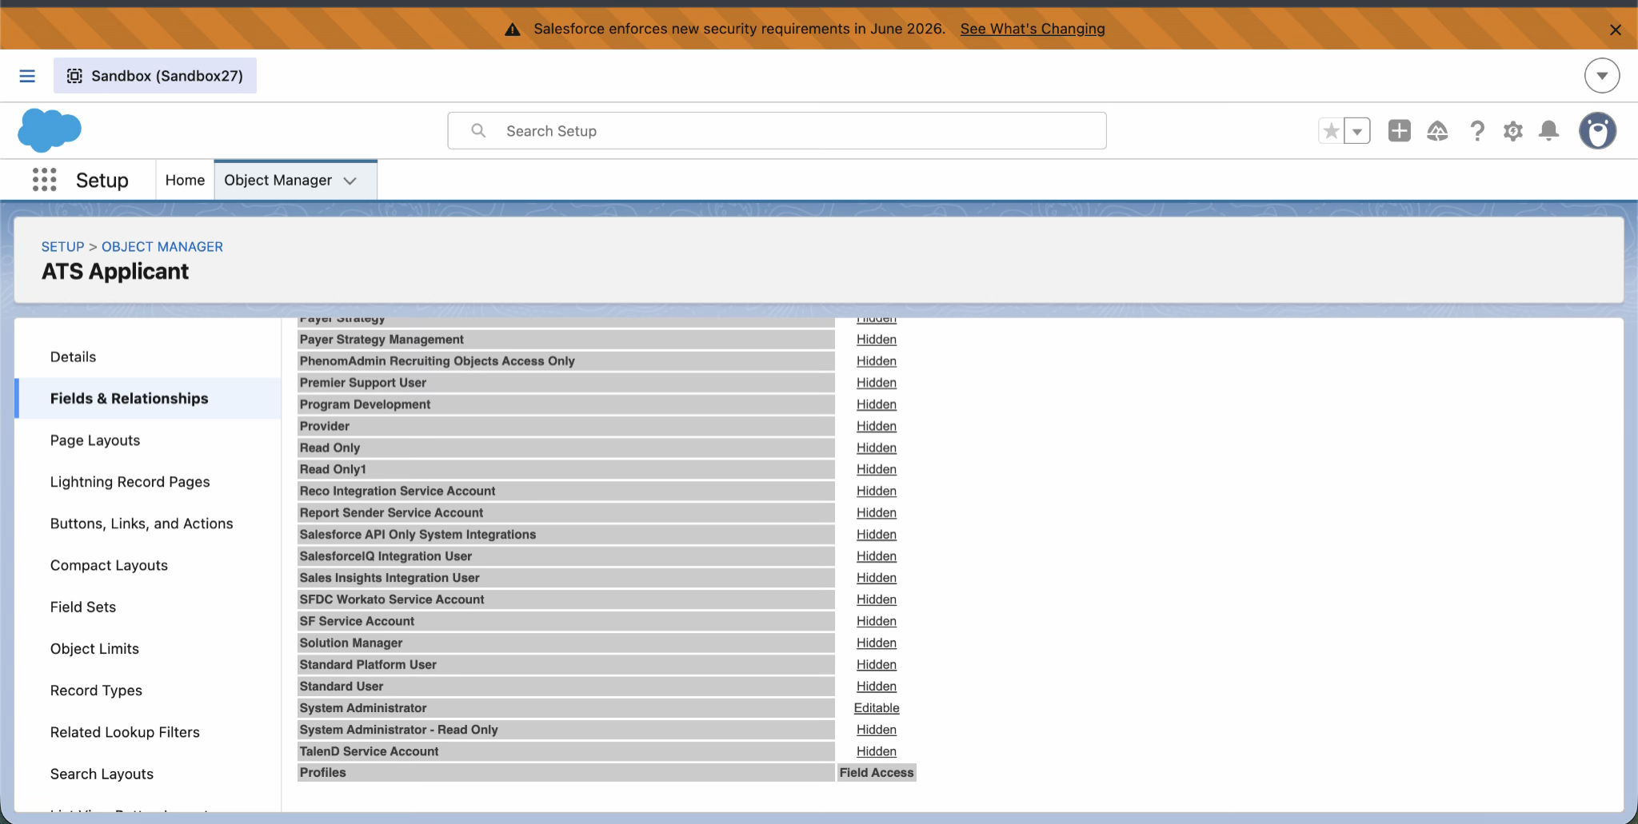1638x824 pixels.
Task: Click the Salesforce cloud logo
Action: [x=50, y=130]
